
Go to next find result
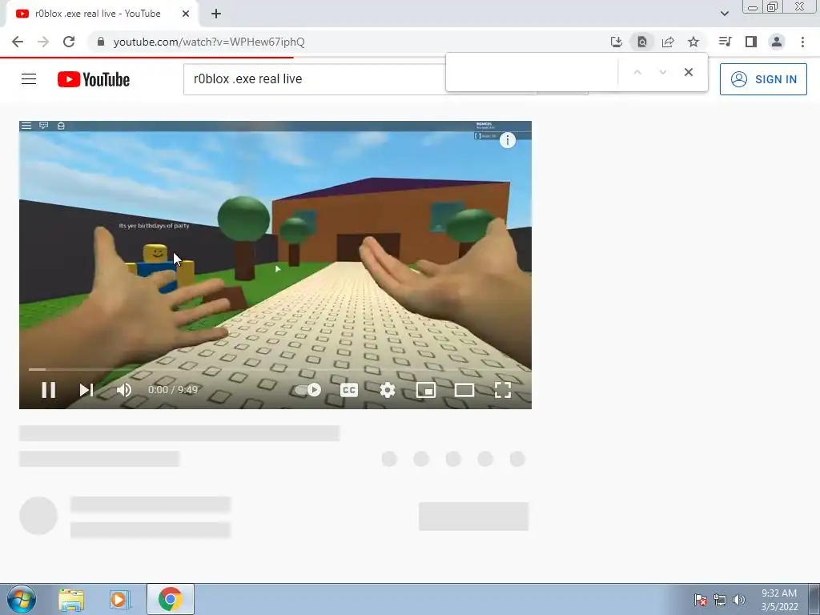pyautogui.click(x=662, y=72)
